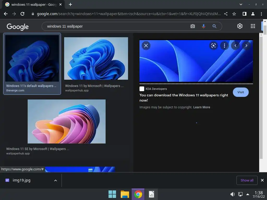
Task: Open the Start menu on taskbar
Action: point(112,194)
